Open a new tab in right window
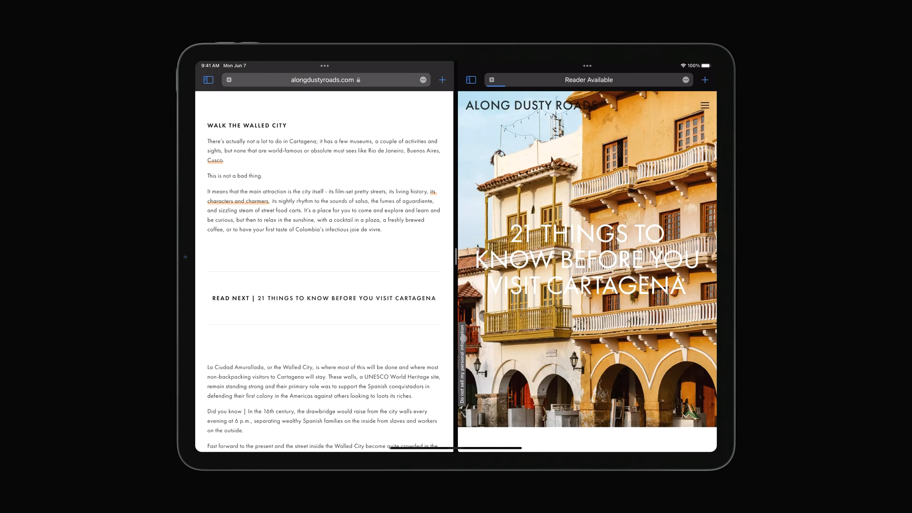912x513 pixels. (705, 80)
